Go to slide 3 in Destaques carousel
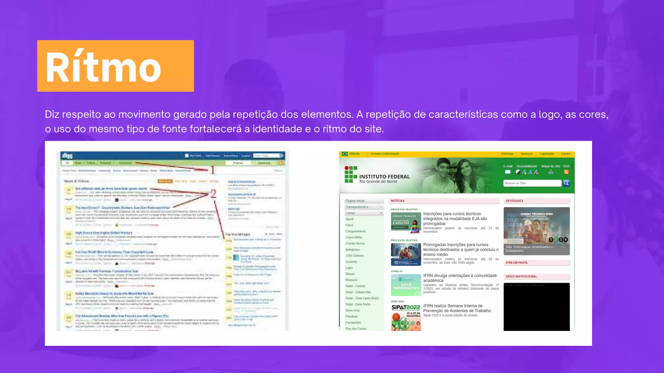 point(561,240)
